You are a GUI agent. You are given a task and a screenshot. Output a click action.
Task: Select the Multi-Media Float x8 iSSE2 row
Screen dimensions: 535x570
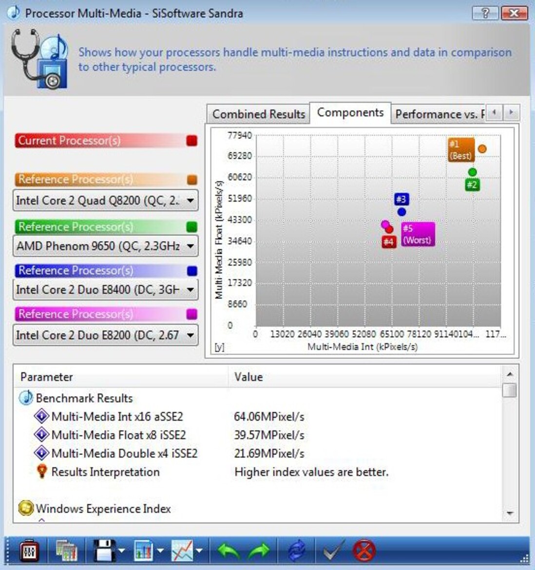click(118, 435)
